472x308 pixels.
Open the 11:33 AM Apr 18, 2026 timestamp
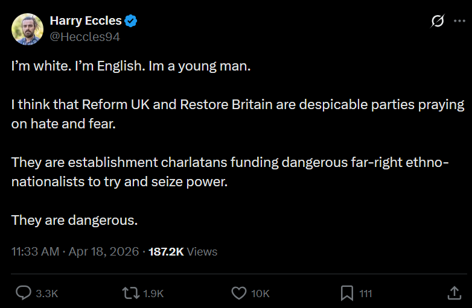click(75, 251)
